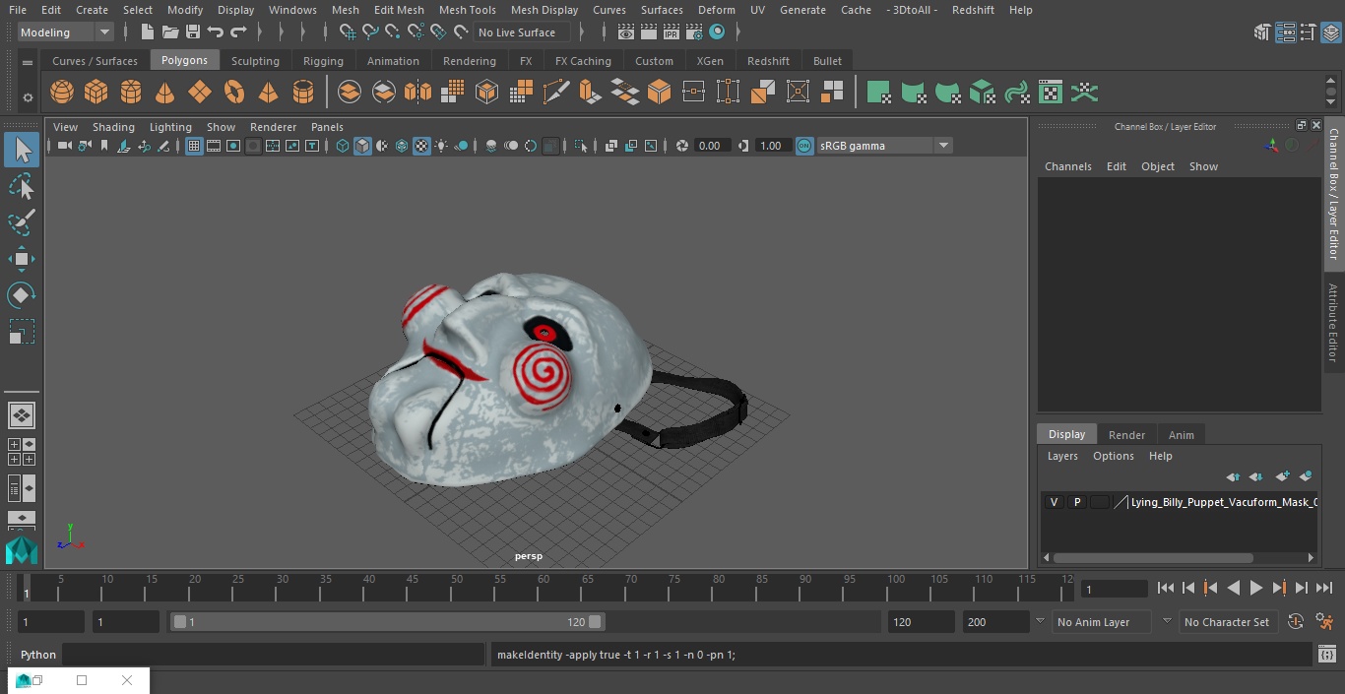Click the Layer Editor horizontal scrollbar
Image resolution: width=1345 pixels, height=694 pixels.
coord(1153,557)
